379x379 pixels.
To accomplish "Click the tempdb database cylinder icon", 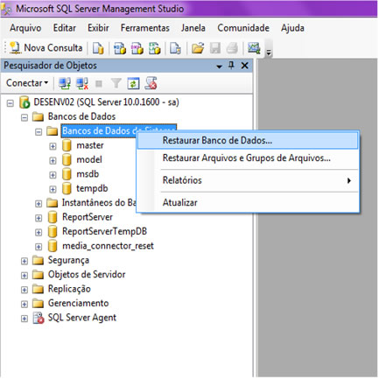I will pyautogui.click(x=67, y=188).
